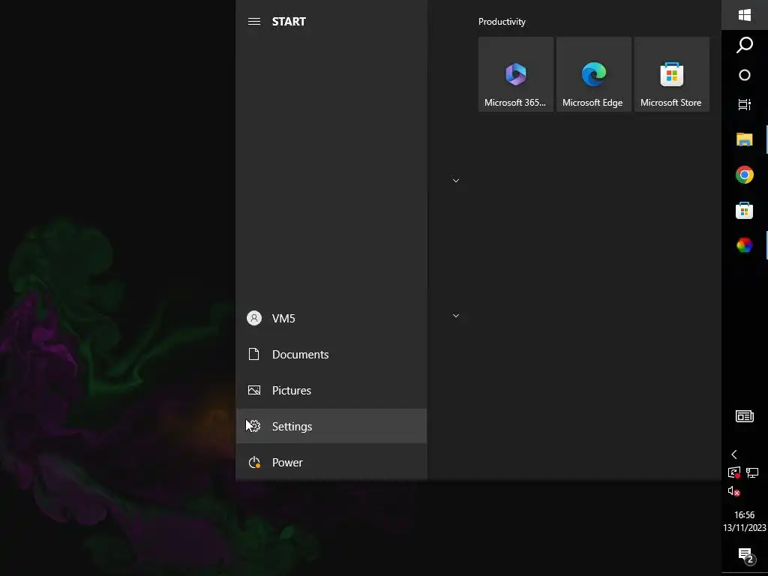
Task: Click the Productivity group heading
Action: click(x=502, y=22)
